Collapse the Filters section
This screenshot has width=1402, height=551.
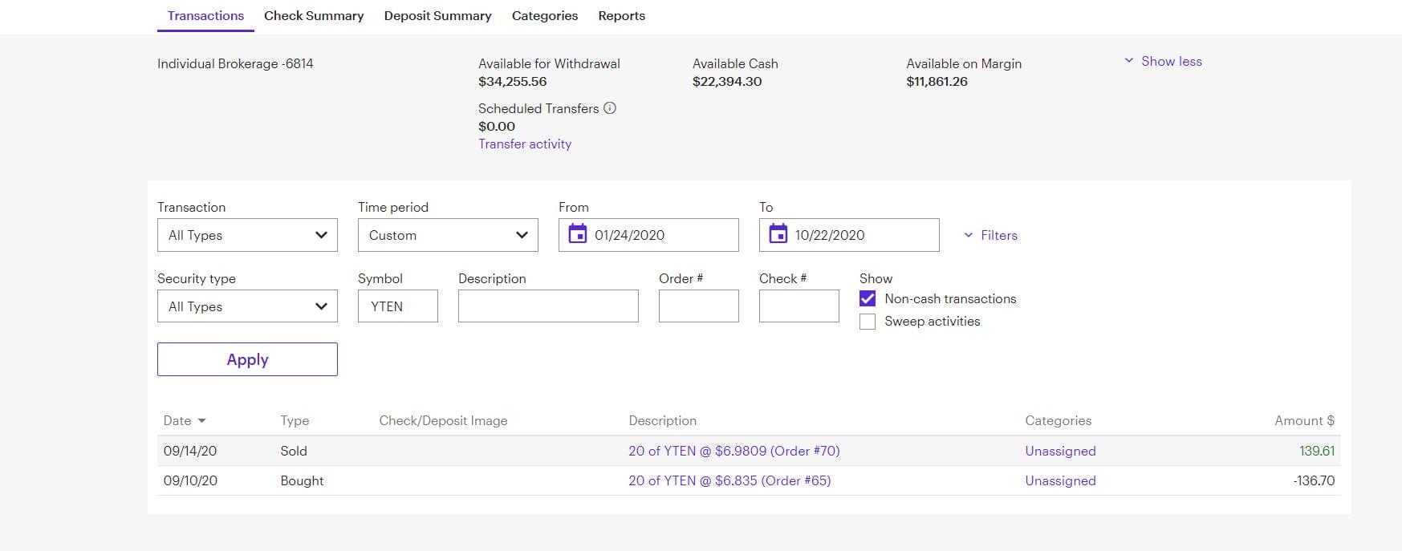[990, 235]
